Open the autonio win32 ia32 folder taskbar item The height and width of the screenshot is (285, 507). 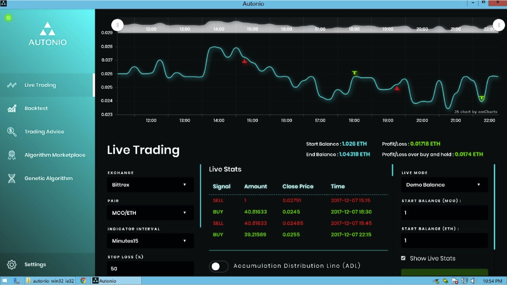click(51, 281)
